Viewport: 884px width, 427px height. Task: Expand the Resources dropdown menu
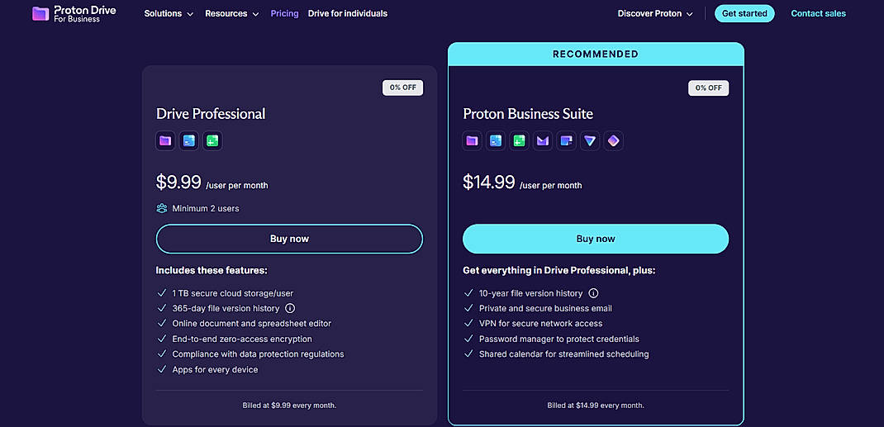tap(231, 13)
